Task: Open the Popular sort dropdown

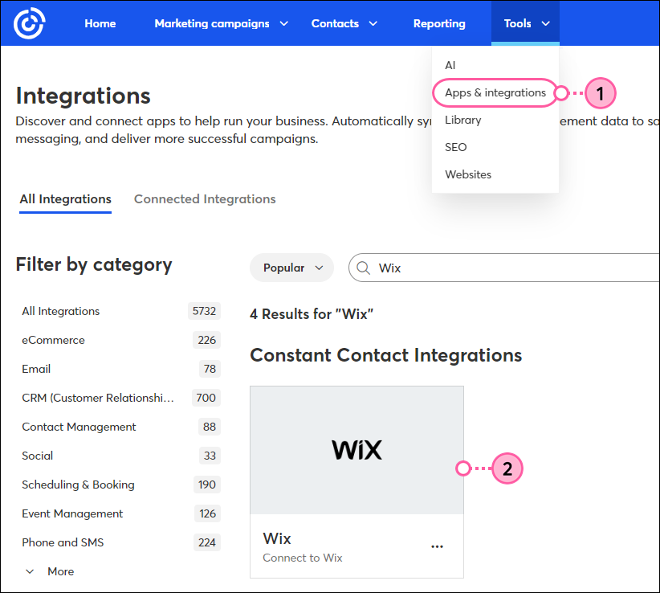Action: point(291,268)
